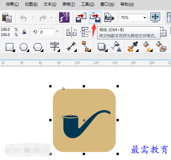Image resolution: width=171 pixels, height=160 pixels.
Task: Select the Drop Shadow tool
Action: pos(102,47)
